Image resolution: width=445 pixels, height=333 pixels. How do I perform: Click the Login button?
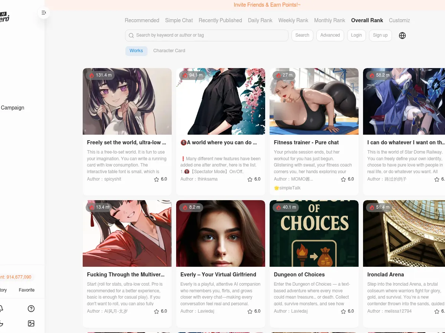click(x=356, y=35)
